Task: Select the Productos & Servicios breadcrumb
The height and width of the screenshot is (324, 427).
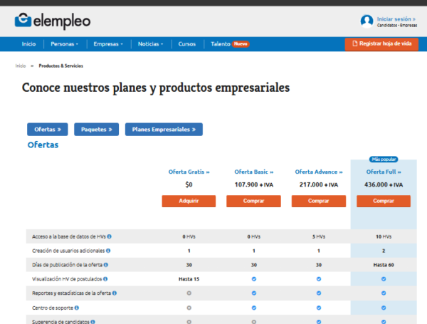Action: (60, 66)
